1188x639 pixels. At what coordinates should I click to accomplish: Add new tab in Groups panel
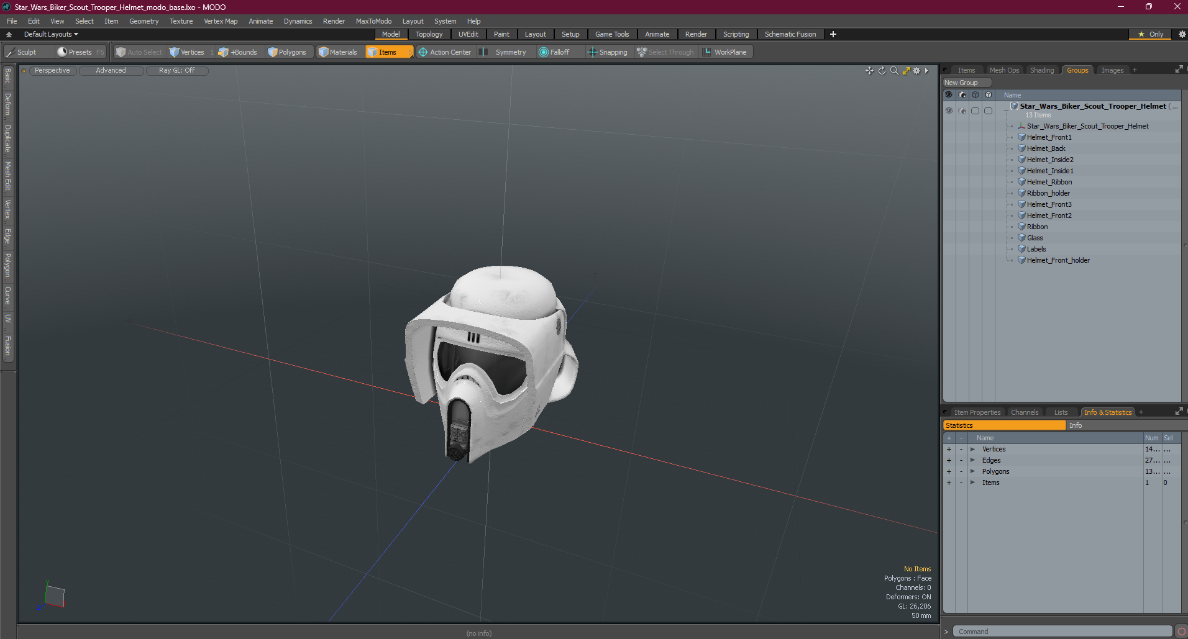(1135, 70)
